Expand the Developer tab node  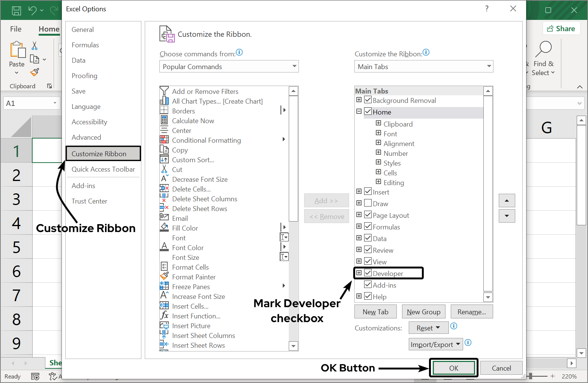[359, 273]
